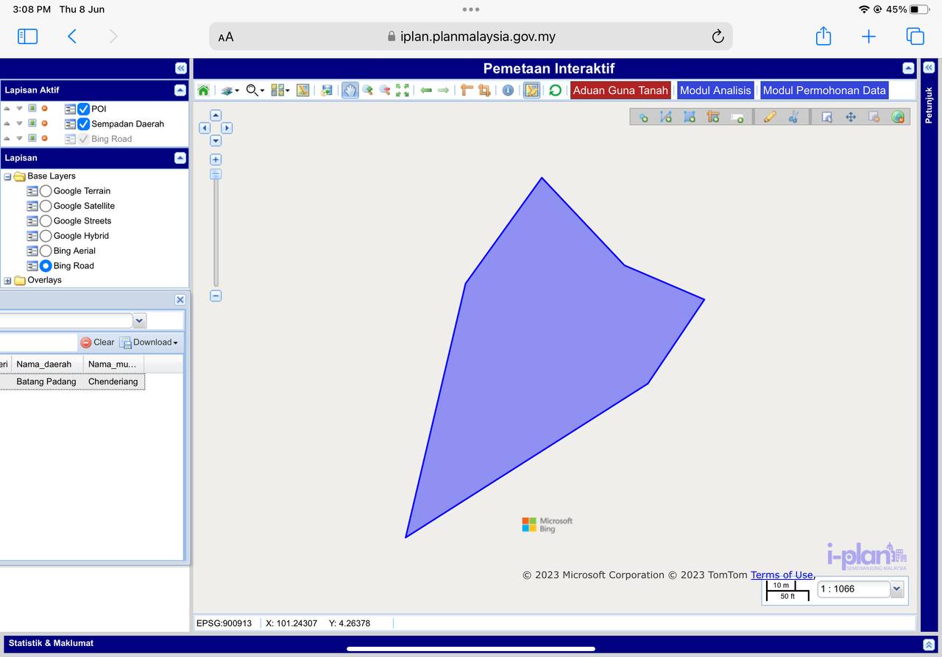942x657 pixels.
Task: Go back to previous map extent
Action: click(426, 90)
